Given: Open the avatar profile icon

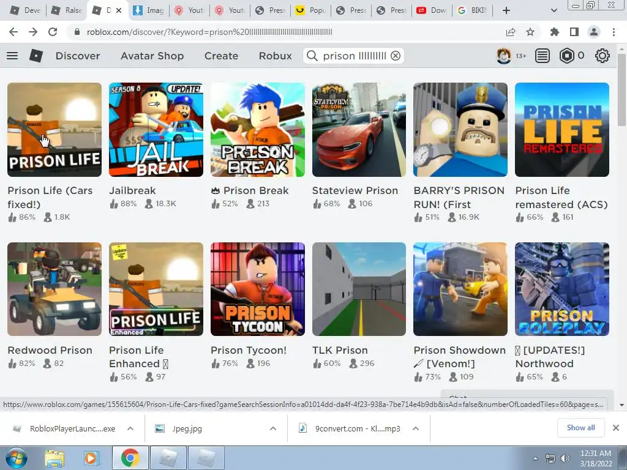Looking at the screenshot, I should point(503,56).
